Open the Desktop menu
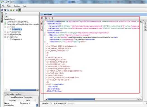The width and height of the screenshot is (147, 107). (17, 6)
